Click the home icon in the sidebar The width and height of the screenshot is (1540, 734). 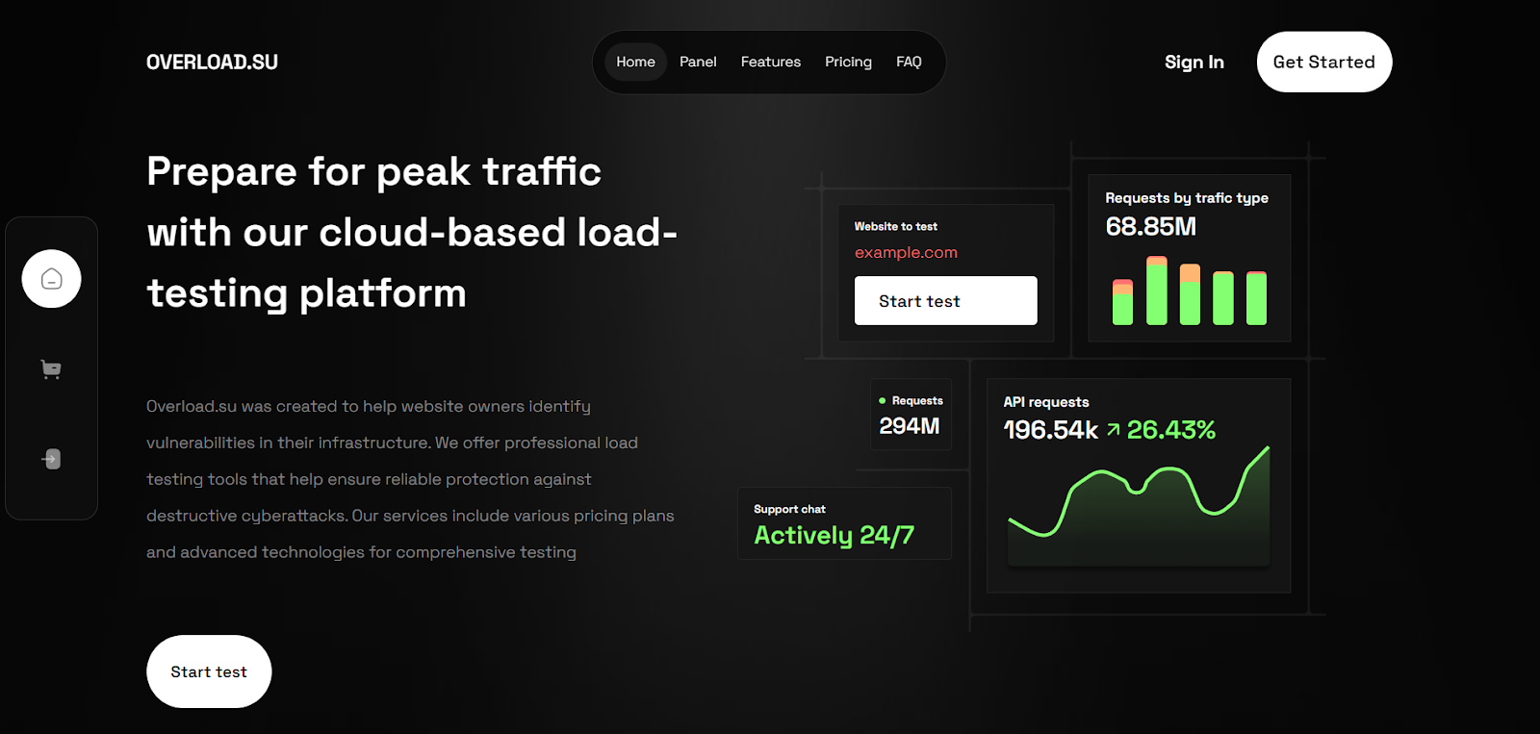(x=51, y=279)
